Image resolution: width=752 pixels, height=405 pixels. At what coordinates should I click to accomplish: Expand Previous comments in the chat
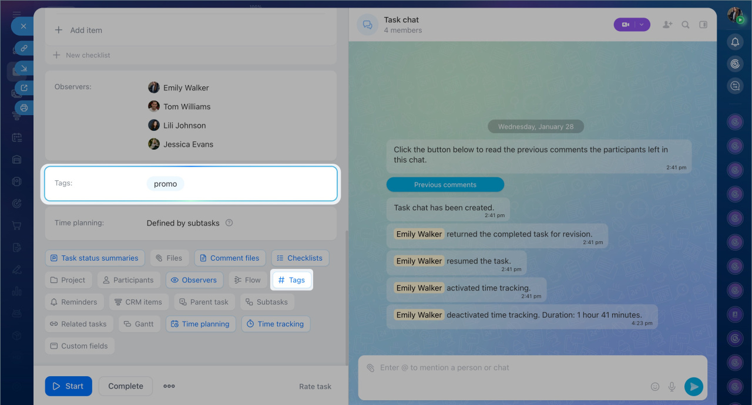(445, 184)
